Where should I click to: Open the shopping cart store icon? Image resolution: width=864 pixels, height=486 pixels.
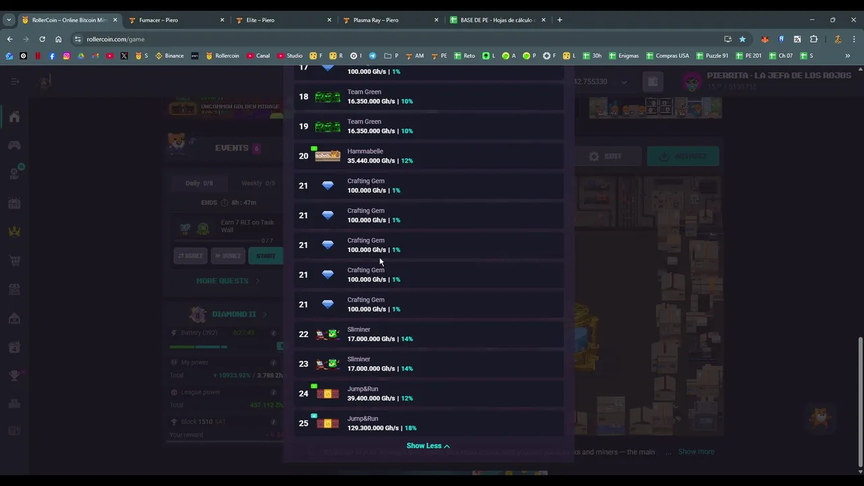pos(14,261)
